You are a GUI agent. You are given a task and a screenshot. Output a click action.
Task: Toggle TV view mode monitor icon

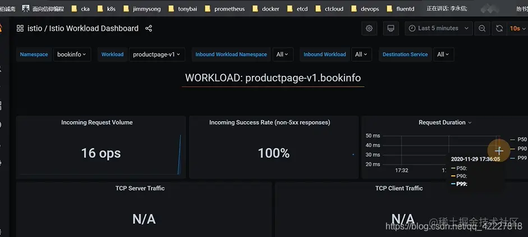click(x=391, y=28)
